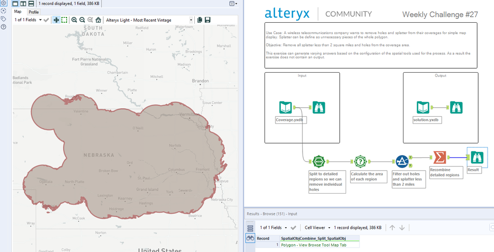
Task: Click the zoom to selection icon
Action: pyautogui.click(x=90, y=20)
